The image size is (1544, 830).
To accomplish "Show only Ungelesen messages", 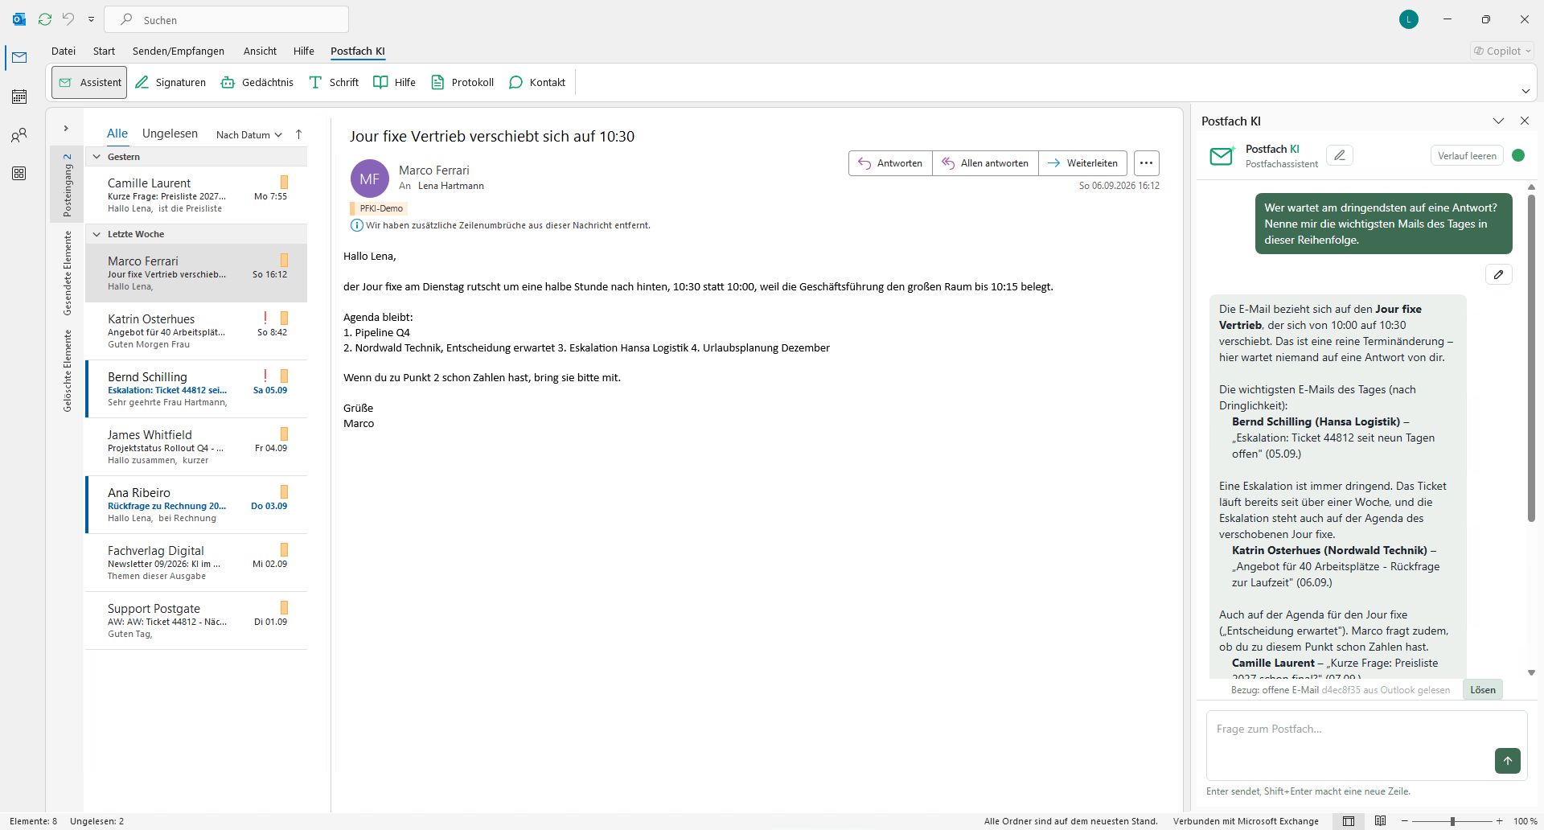I will [170, 134].
